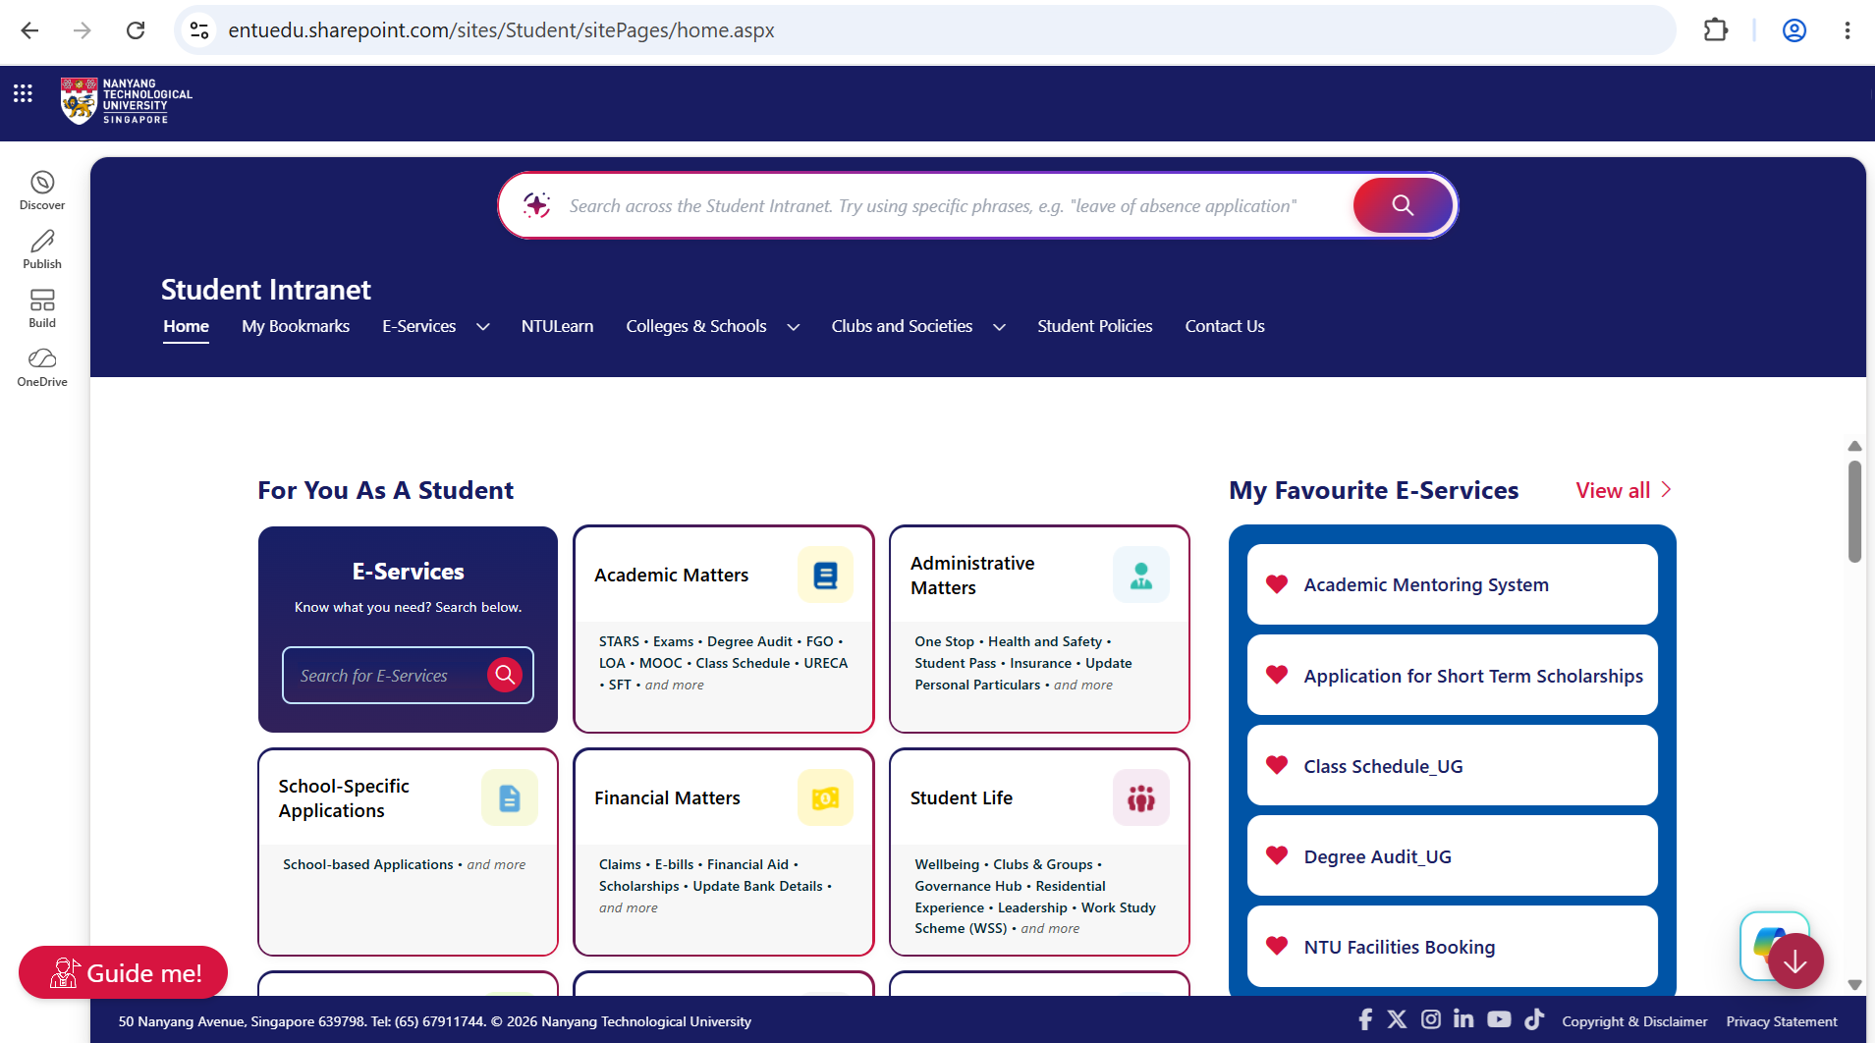1875x1043 pixels.
Task: Click the browser address bar URL
Action: tap(501, 30)
